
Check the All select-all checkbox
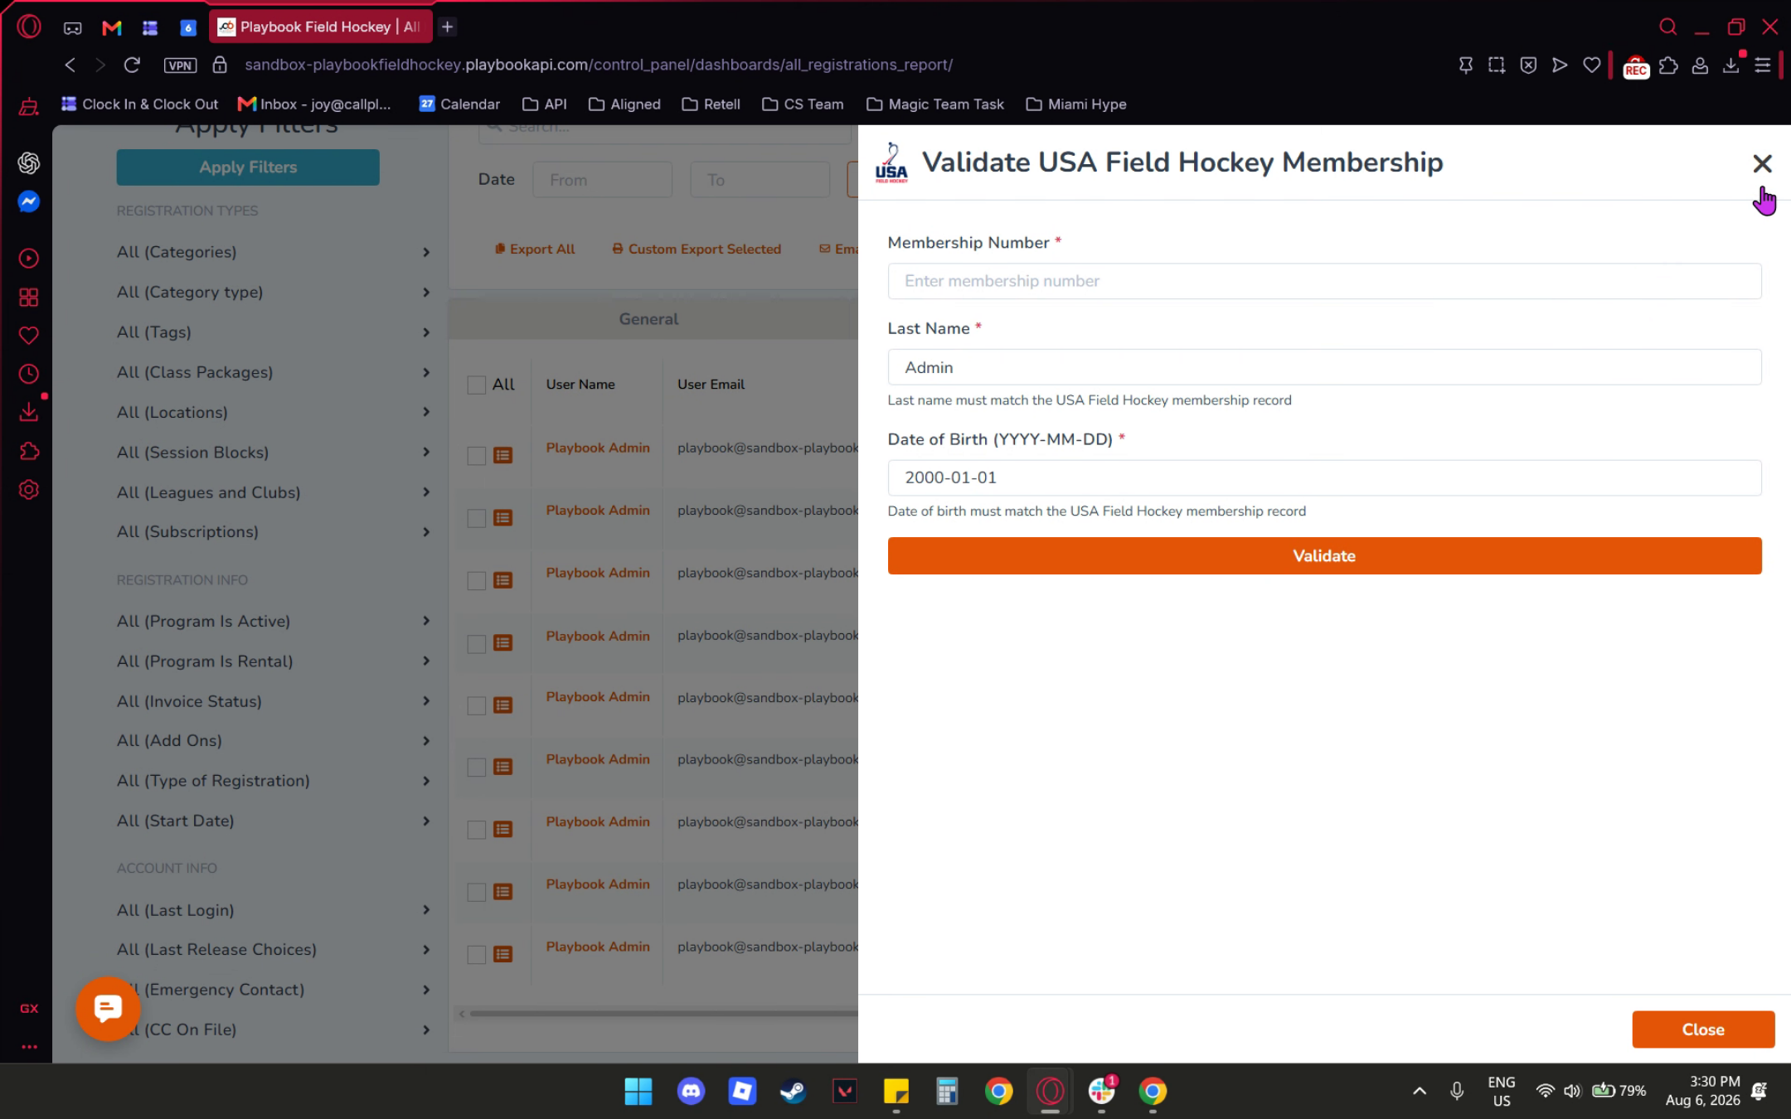tap(477, 385)
